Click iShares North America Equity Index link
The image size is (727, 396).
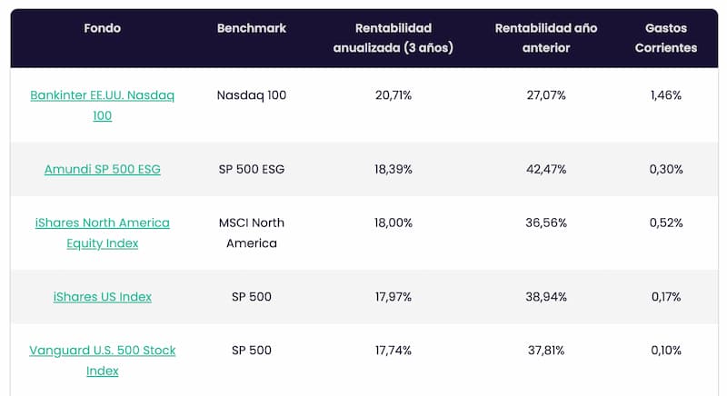click(102, 223)
